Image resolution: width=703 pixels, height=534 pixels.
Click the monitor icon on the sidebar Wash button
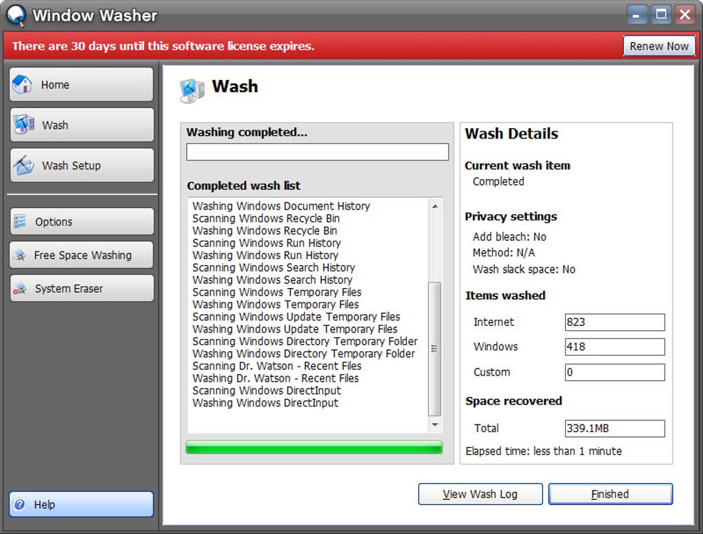coord(23,125)
